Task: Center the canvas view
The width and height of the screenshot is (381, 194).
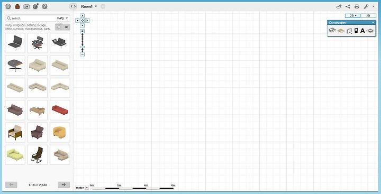Action: click(x=83, y=21)
